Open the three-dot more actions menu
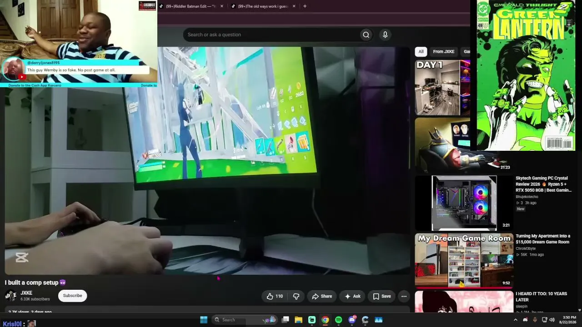Image resolution: width=582 pixels, height=327 pixels. point(404,296)
